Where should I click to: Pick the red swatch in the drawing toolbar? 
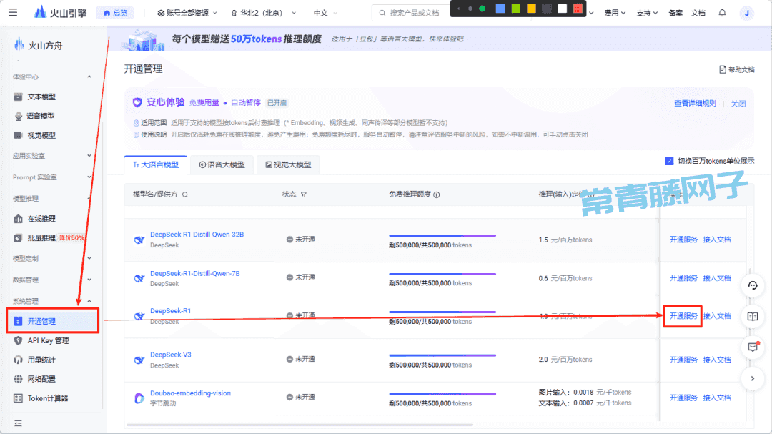(x=578, y=9)
